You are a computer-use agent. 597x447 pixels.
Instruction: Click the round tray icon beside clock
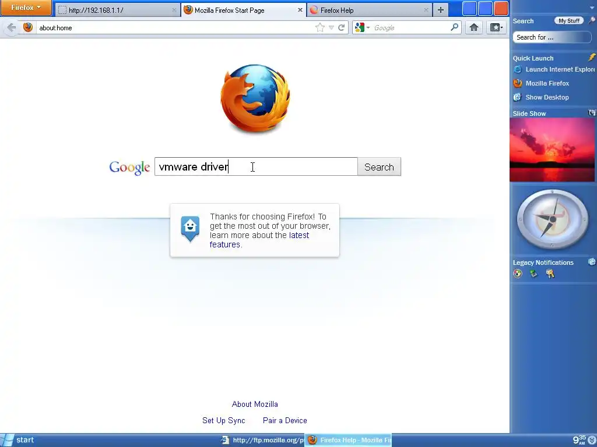click(x=592, y=440)
